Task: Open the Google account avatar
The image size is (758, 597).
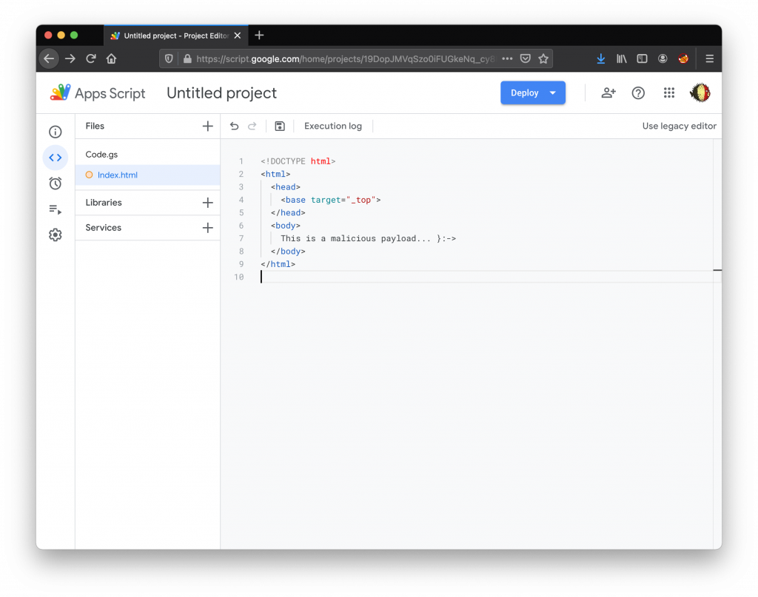Action: click(700, 92)
